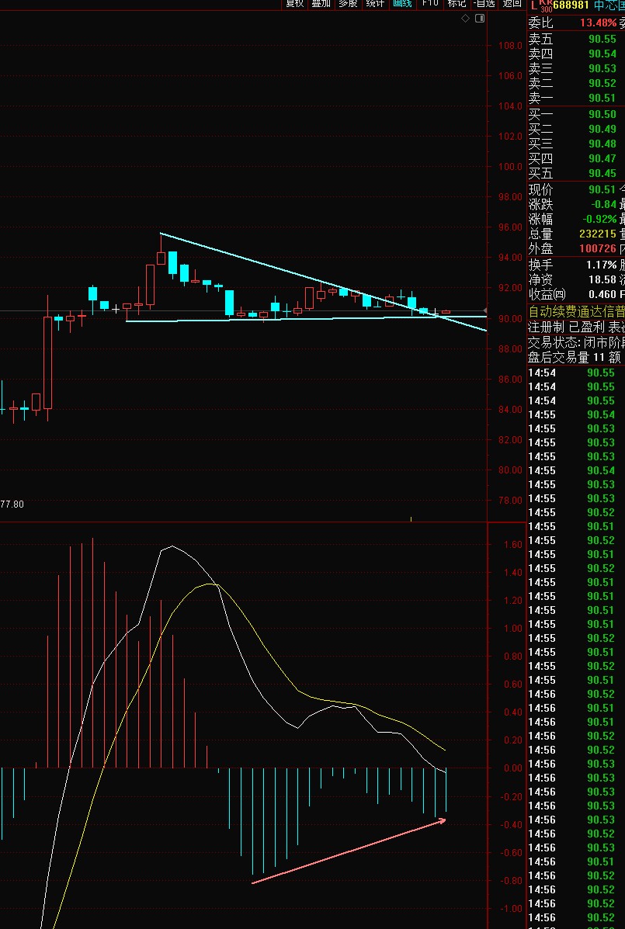Click the 外盘 100726 value
The height and width of the screenshot is (929, 625).
pyautogui.click(x=598, y=249)
